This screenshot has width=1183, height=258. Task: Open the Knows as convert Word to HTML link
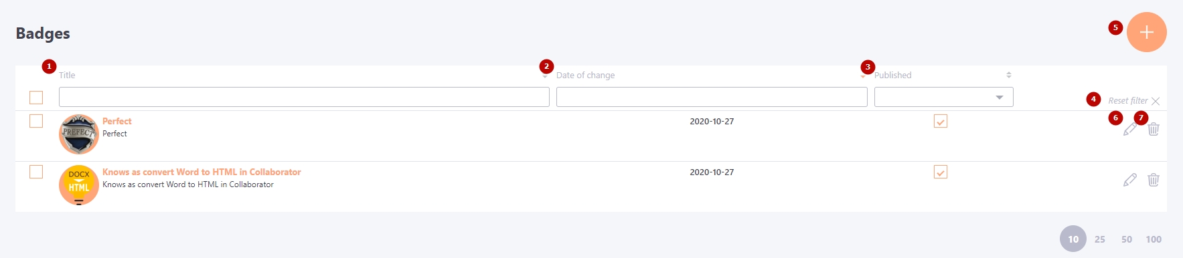coord(202,172)
